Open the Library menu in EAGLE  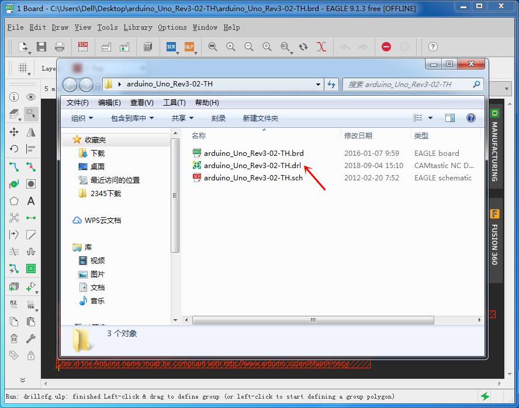(x=138, y=27)
